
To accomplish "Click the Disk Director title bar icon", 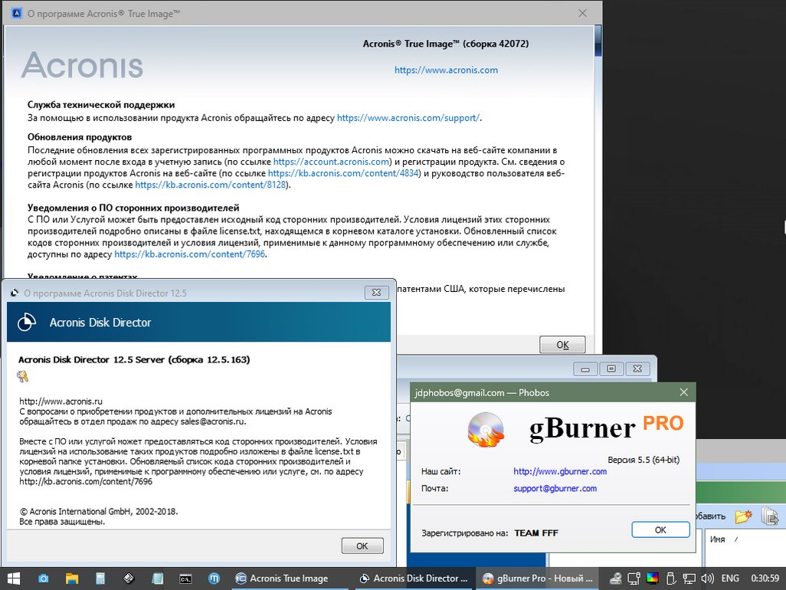I will tap(15, 293).
